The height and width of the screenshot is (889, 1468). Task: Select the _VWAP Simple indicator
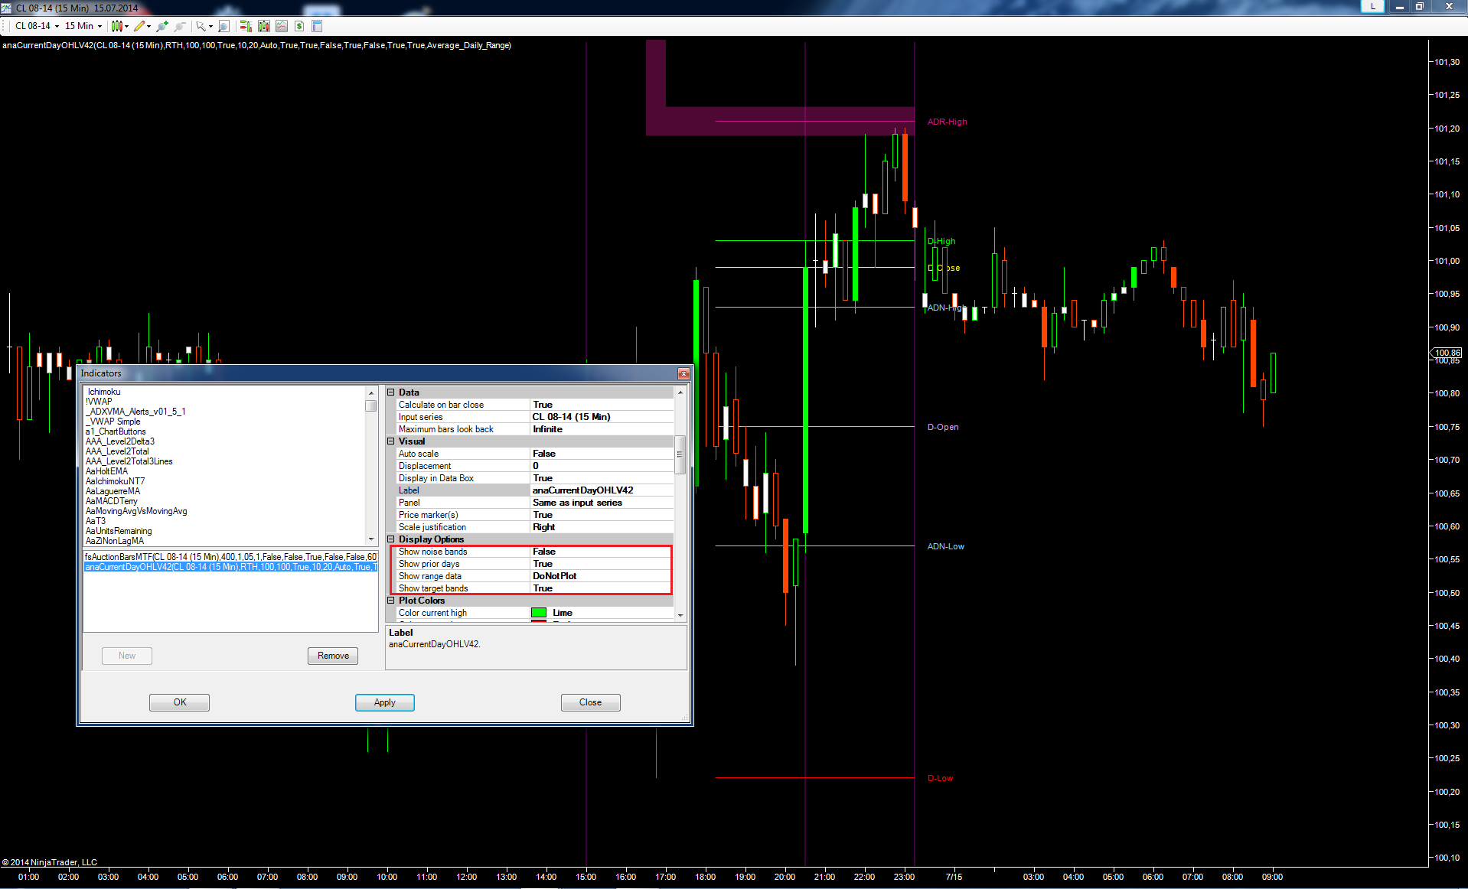coord(113,422)
